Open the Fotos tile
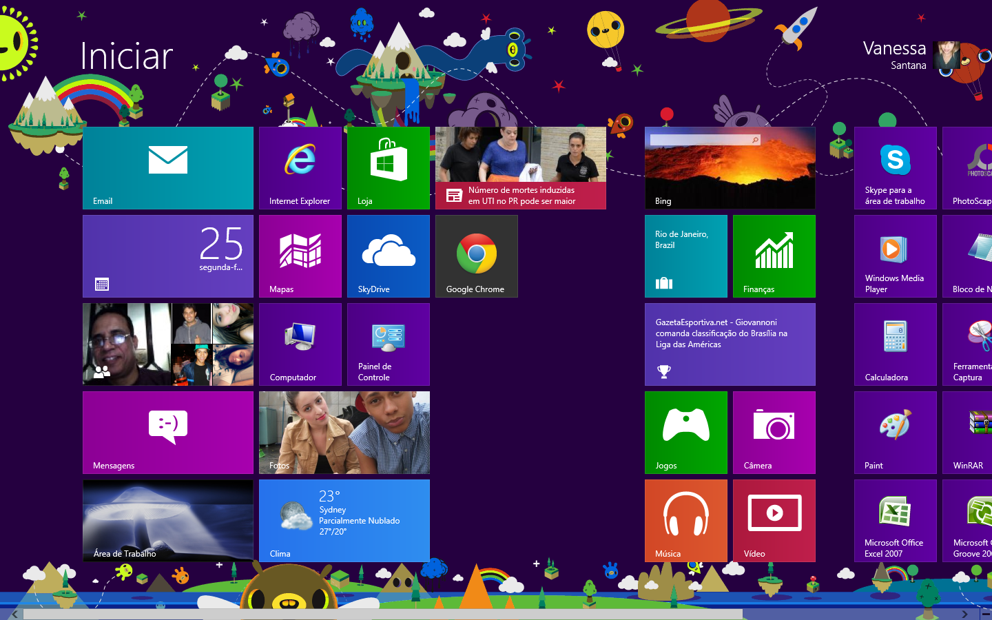This screenshot has width=992, height=620. coord(344,433)
